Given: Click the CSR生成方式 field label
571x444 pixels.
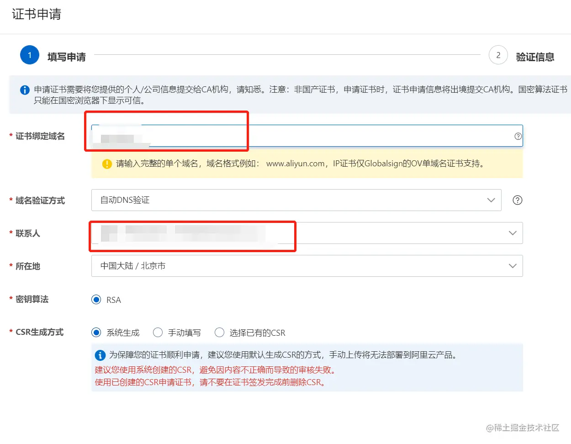Looking at the screenshot, I should (x=40, y=332).
